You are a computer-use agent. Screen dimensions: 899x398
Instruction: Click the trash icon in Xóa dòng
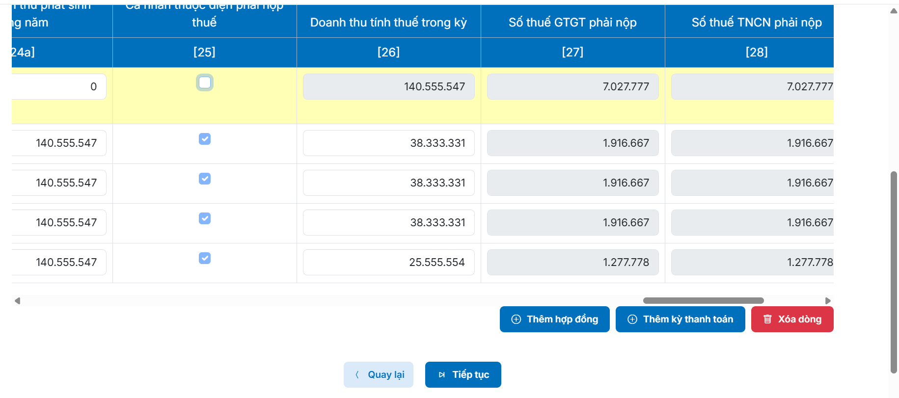[x=767, y=319]
